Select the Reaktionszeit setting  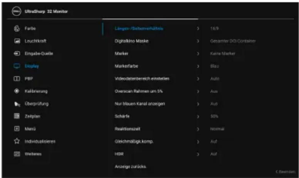click(x=128, y=129)
